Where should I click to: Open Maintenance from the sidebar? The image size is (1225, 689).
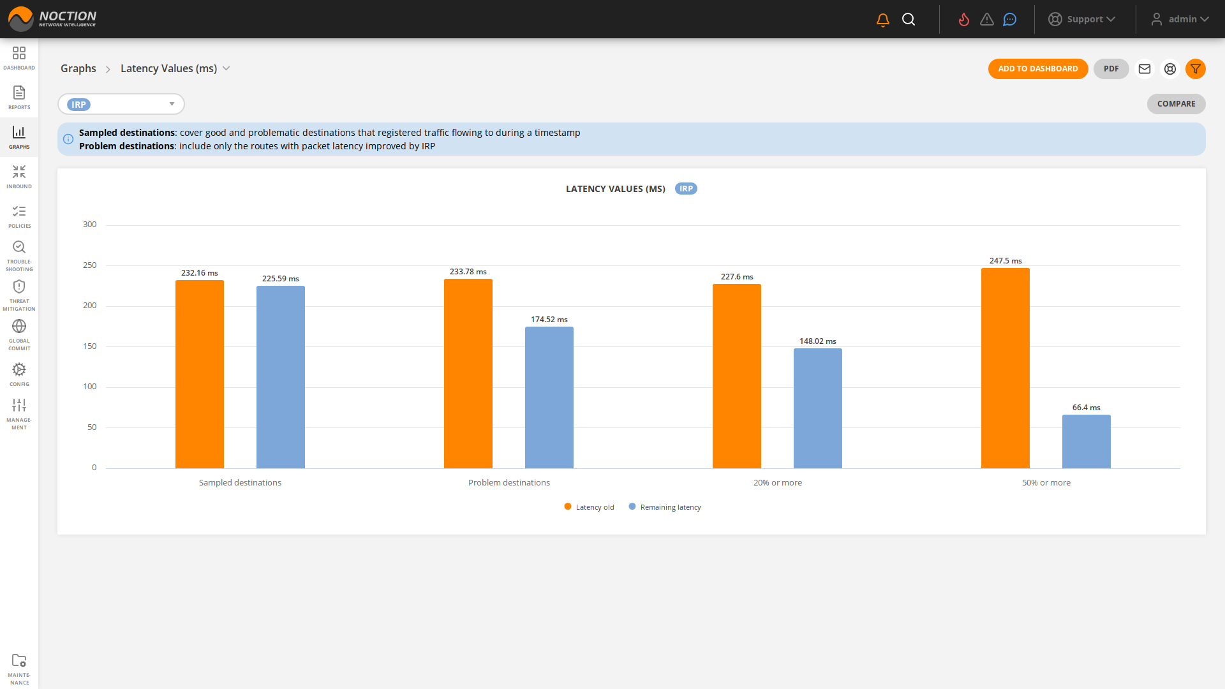pyautogui.click(x=19, y=667)
